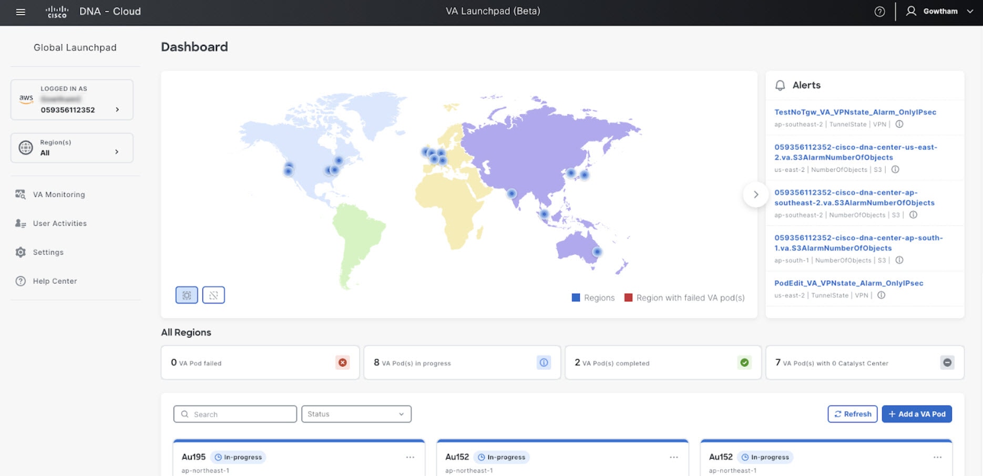Image resolution: width=983 pixels, height=476 pixels.
Task: Open PodEdit_VA_VPNstate_Alarm_OnlyIPsec alert
Action: (x=849, y=283)
